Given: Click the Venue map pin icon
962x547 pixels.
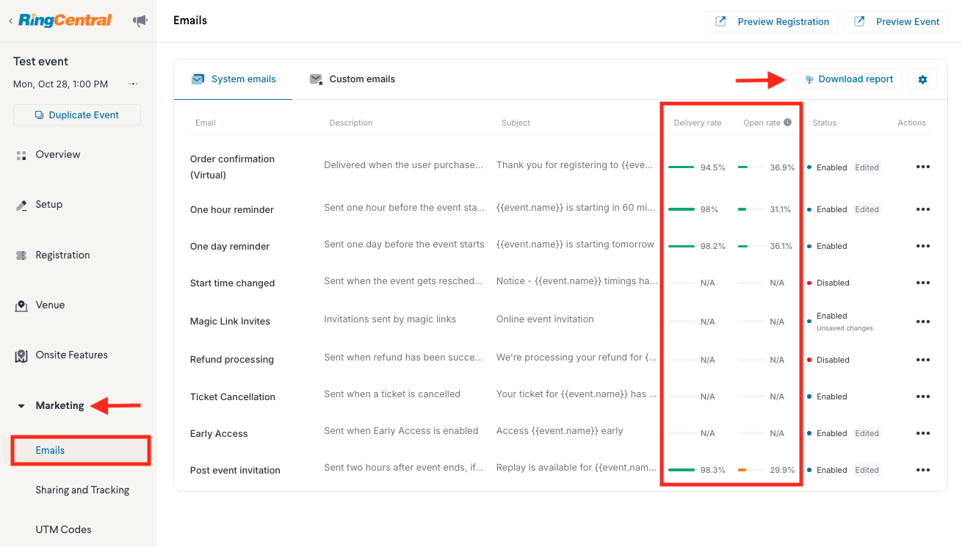Looking at the screenshot, I should 21,305.
